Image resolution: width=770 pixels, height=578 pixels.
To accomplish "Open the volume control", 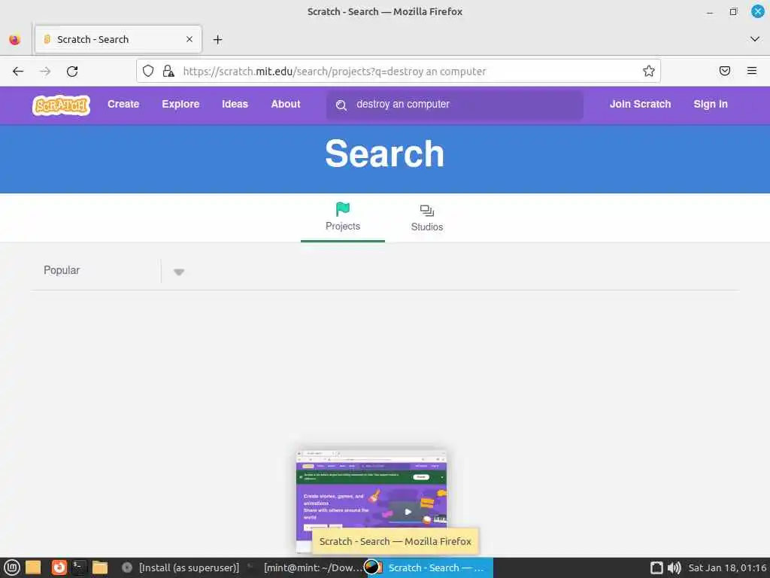I will (675, 567).
